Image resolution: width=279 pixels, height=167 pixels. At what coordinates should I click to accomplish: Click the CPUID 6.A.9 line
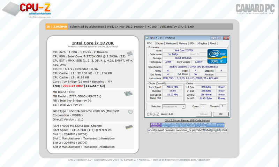[x=75, y=69]
